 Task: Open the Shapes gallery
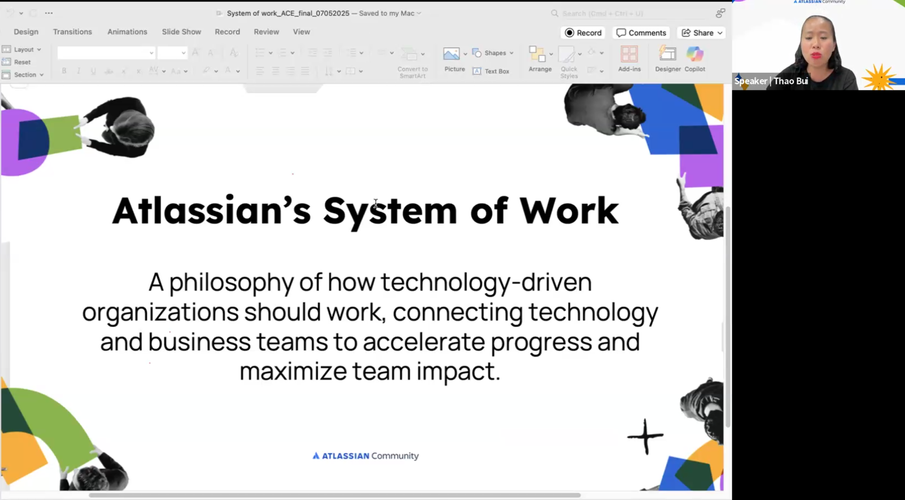493,53
